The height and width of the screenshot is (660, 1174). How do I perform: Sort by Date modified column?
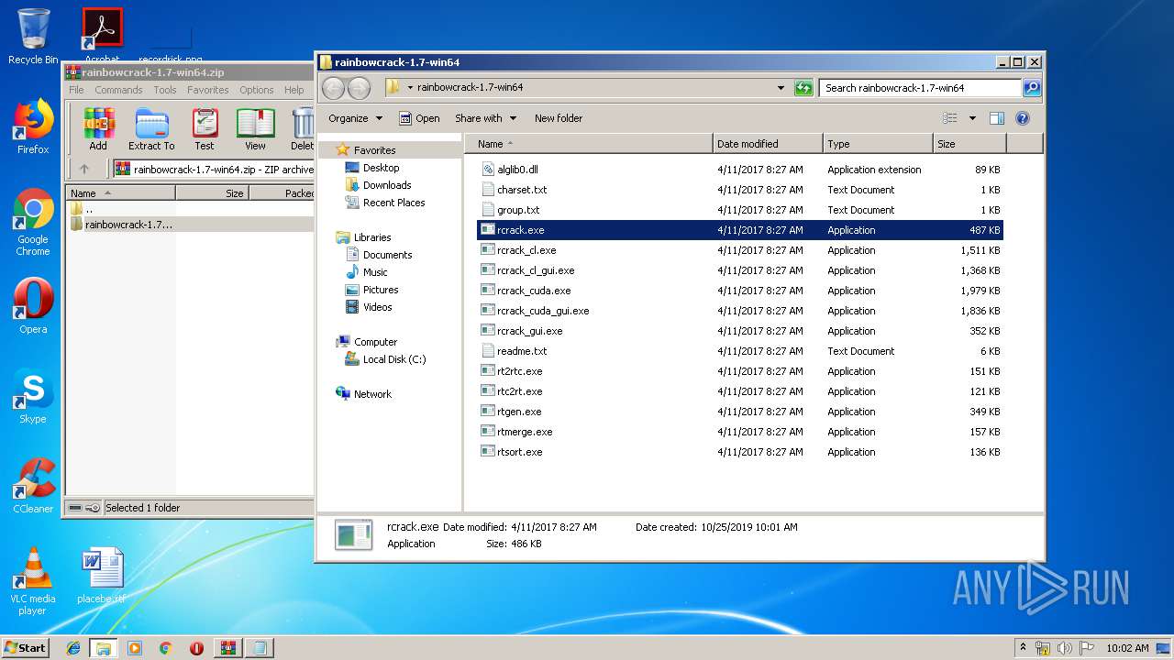[768, 144]
